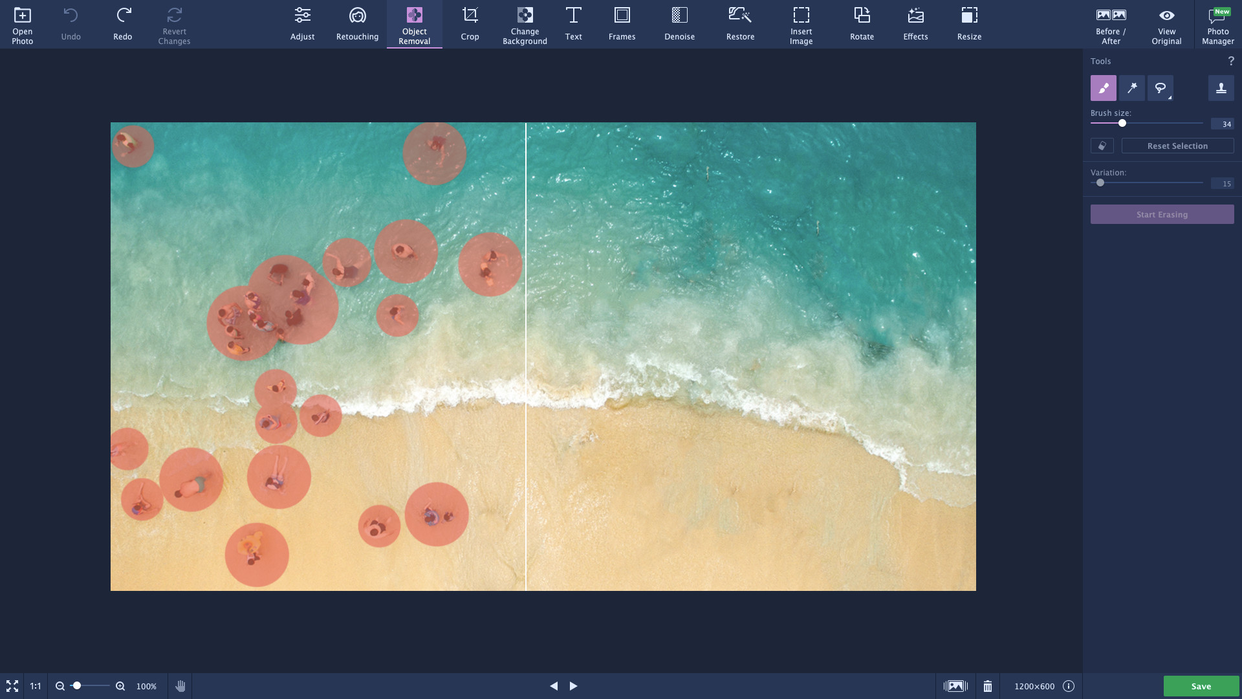Switch to the Retouching tab

pyautogui.click(x=357, y=25)
